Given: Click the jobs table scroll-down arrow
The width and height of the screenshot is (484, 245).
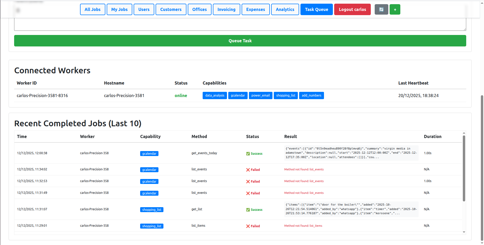Looking at the screenshot, I should pyautogui.click(x=464, y=232).
